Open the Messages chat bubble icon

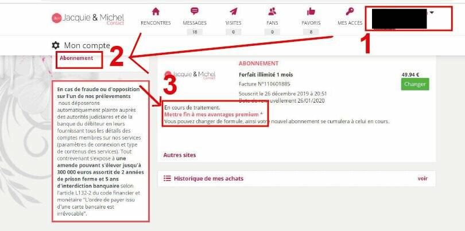(195, 11)
